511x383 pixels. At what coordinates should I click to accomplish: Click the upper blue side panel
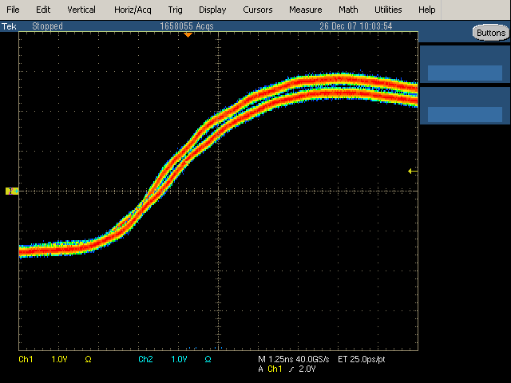[465, 65]
